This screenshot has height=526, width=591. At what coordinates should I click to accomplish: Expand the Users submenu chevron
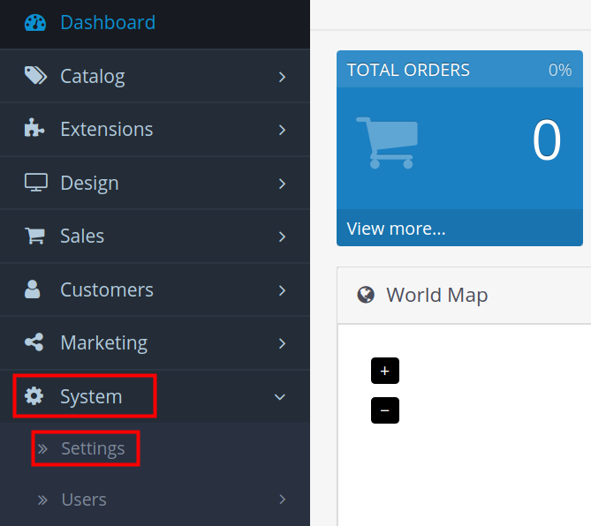[x=282, y=500]
